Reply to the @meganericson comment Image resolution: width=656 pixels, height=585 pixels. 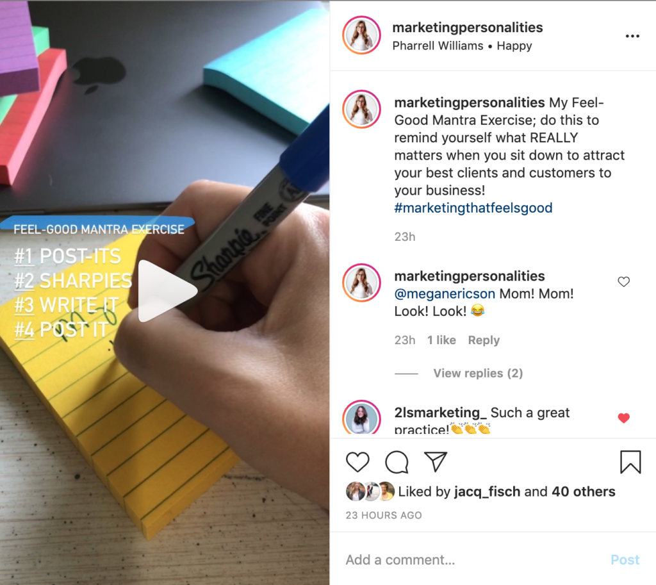coord(484,340)
